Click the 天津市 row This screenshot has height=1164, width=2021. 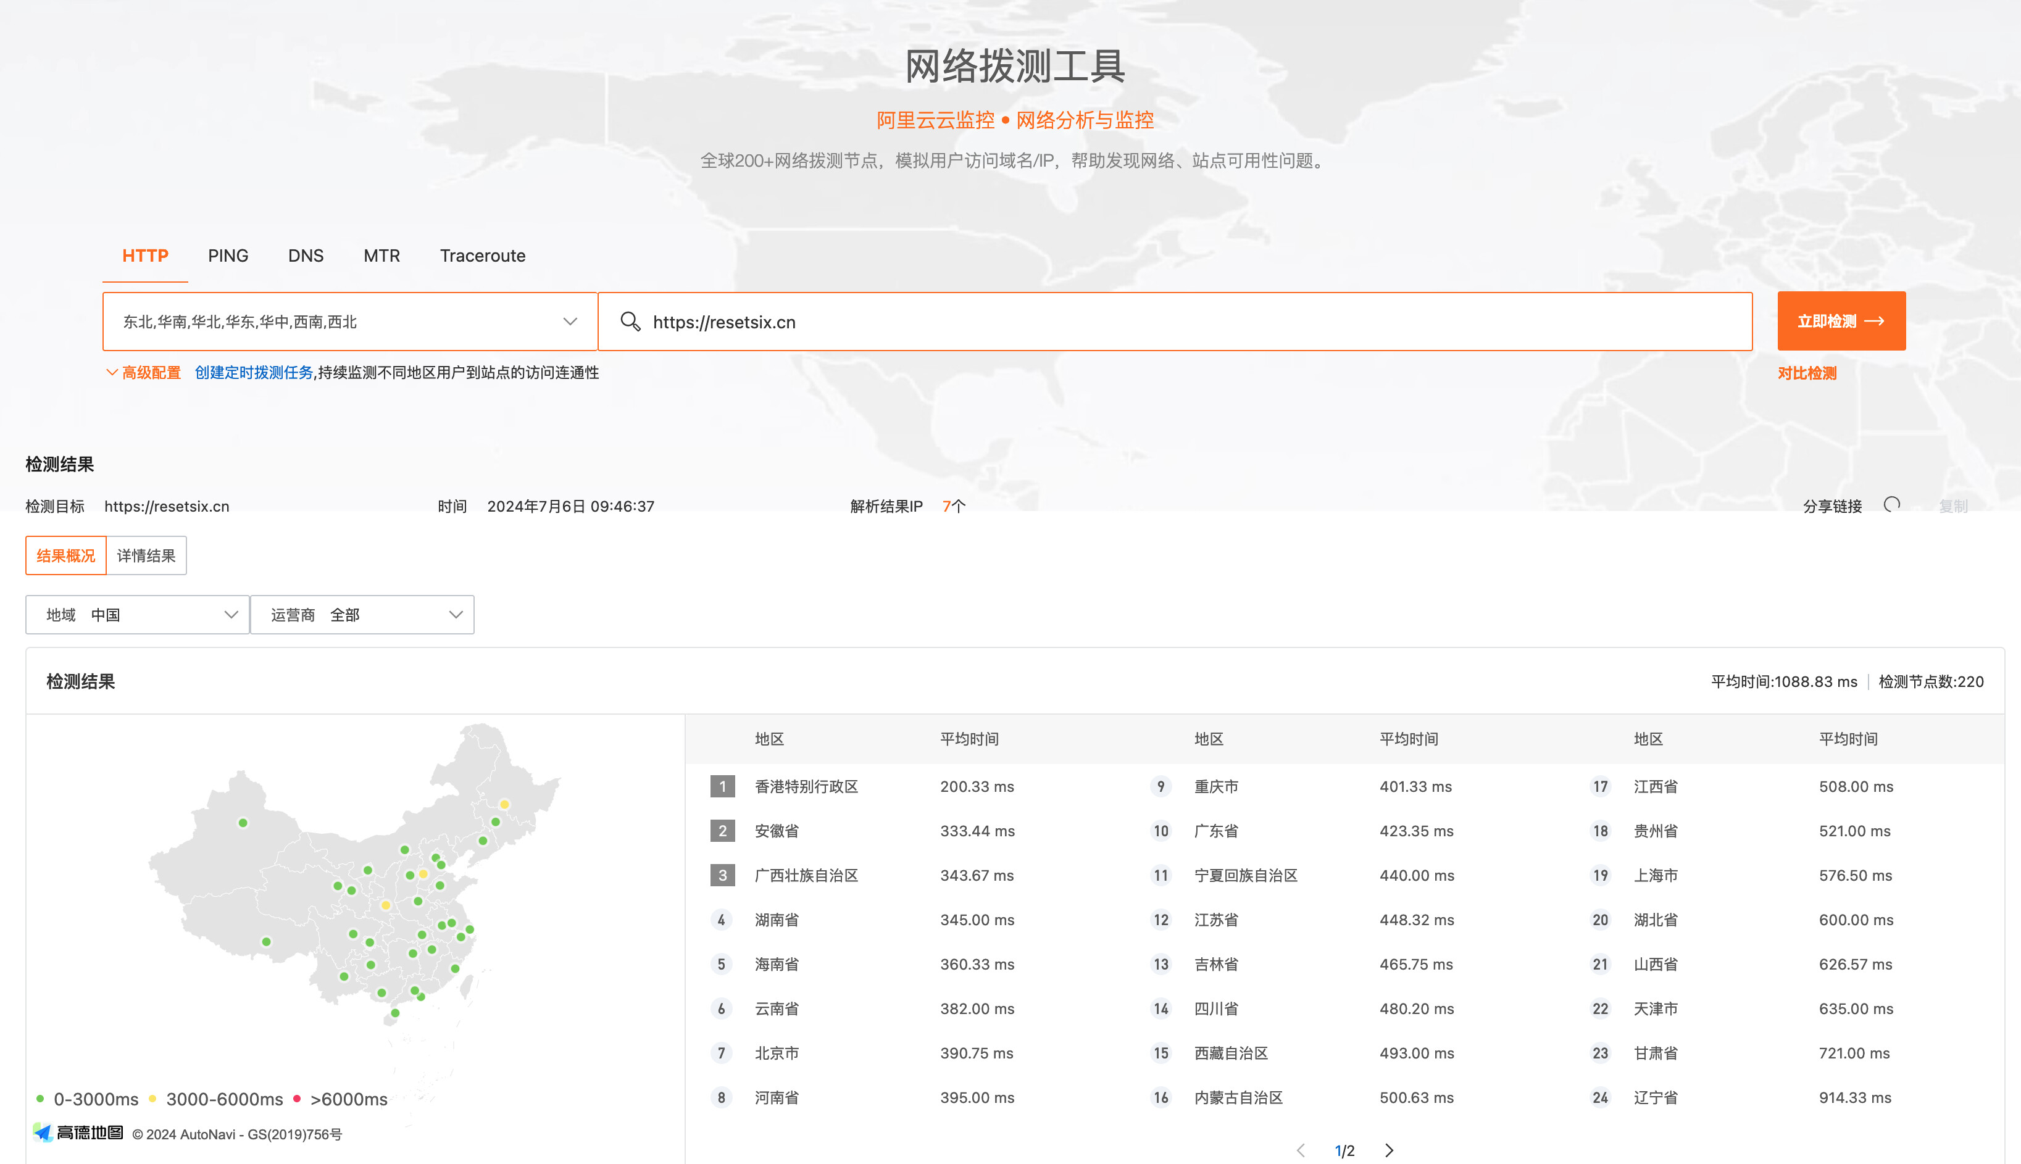tap(1785, 1008)
